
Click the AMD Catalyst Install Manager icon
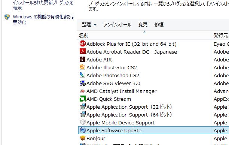(83, 91)
